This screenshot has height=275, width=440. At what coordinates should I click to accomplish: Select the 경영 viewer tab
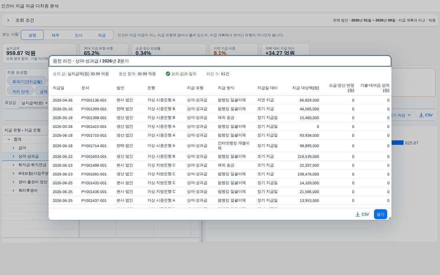(32, 35)
